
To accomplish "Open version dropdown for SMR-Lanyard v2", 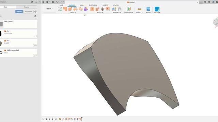I will point(35,55).
